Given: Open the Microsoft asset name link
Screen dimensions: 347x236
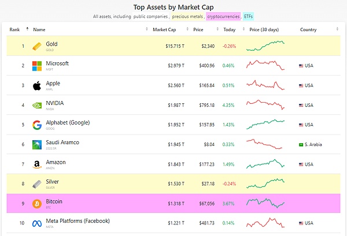Looking at the screenshot, I should (x=57, y=63).
